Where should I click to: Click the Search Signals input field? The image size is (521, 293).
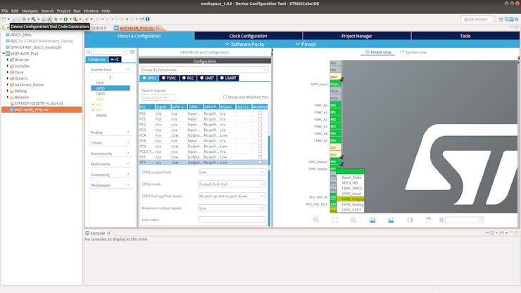pos(158,97)
